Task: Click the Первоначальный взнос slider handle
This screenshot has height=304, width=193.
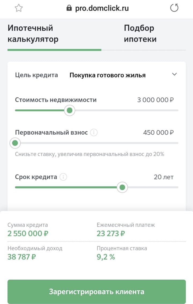Action: pyautogui.click(x=15, y=143)
